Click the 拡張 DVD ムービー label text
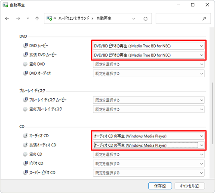 click(x=43, y=55)
